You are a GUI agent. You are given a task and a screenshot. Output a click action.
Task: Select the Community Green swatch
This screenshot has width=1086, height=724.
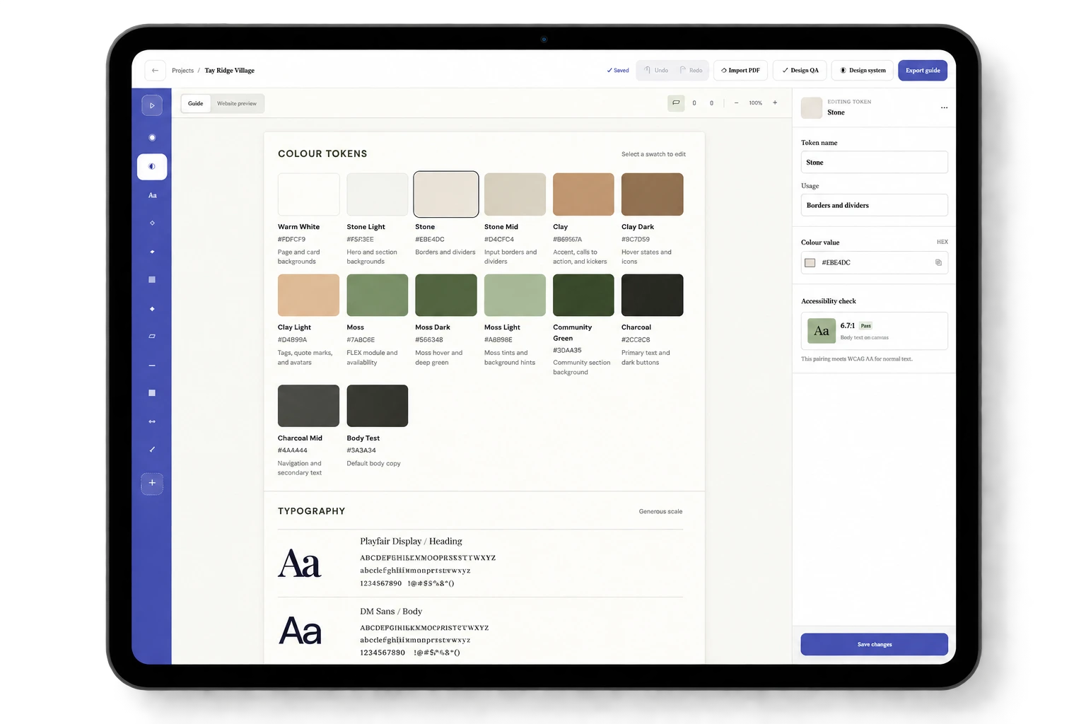click(x=583, y=295)
